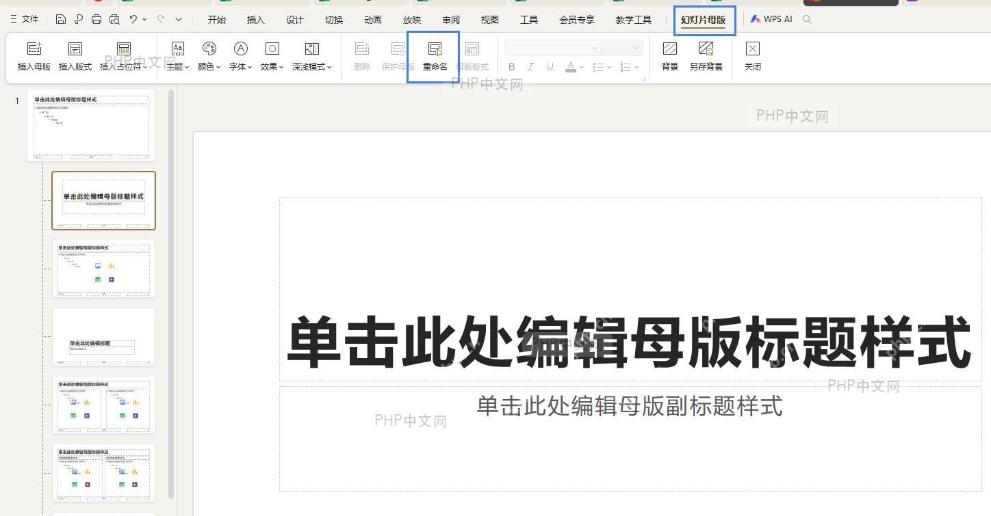Select the first master slide thumbnail
The height and width of the screenshot is (516, 991).
point(91,126)
